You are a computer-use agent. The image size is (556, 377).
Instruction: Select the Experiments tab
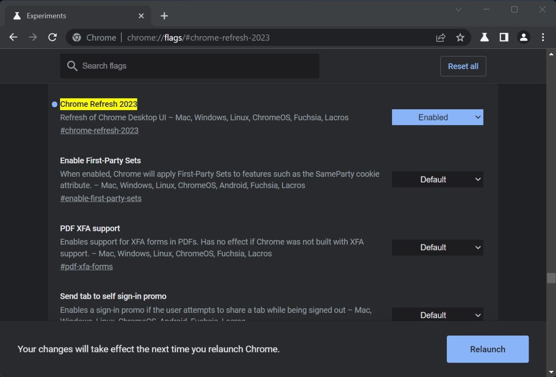(x=78, y=16)
